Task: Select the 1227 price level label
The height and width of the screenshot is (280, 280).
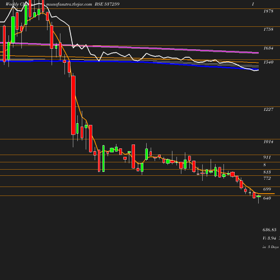Action: tap(268, 109)
